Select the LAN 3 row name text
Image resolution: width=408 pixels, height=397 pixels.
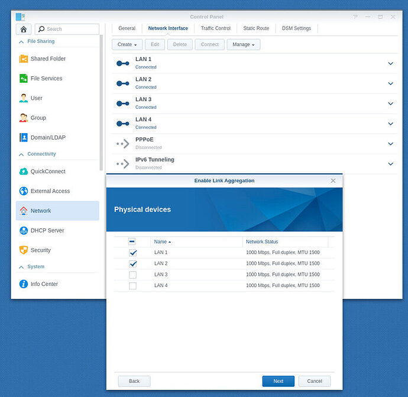[161, 275]
